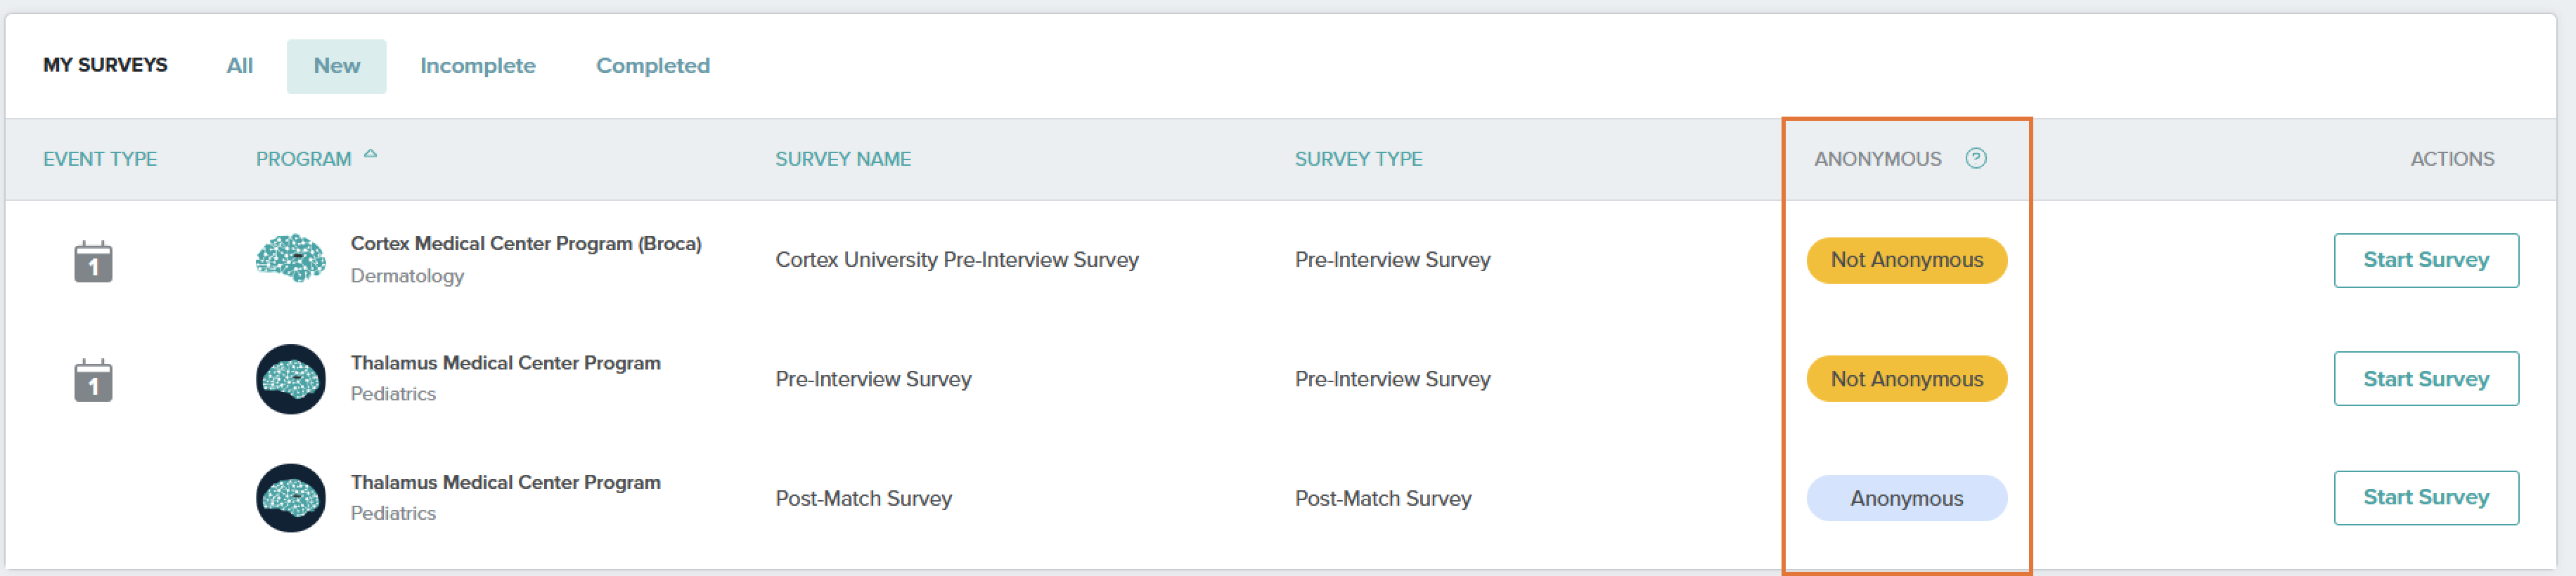Start the Thalamus Pre-Interview Survey
The image size is (2576, 576).
tap(2426, 379)
